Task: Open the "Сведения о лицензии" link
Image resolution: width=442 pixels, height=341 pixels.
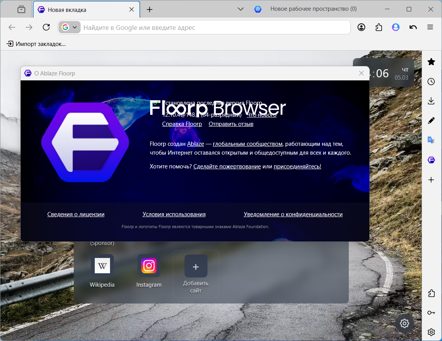Action: click(76, 214)
